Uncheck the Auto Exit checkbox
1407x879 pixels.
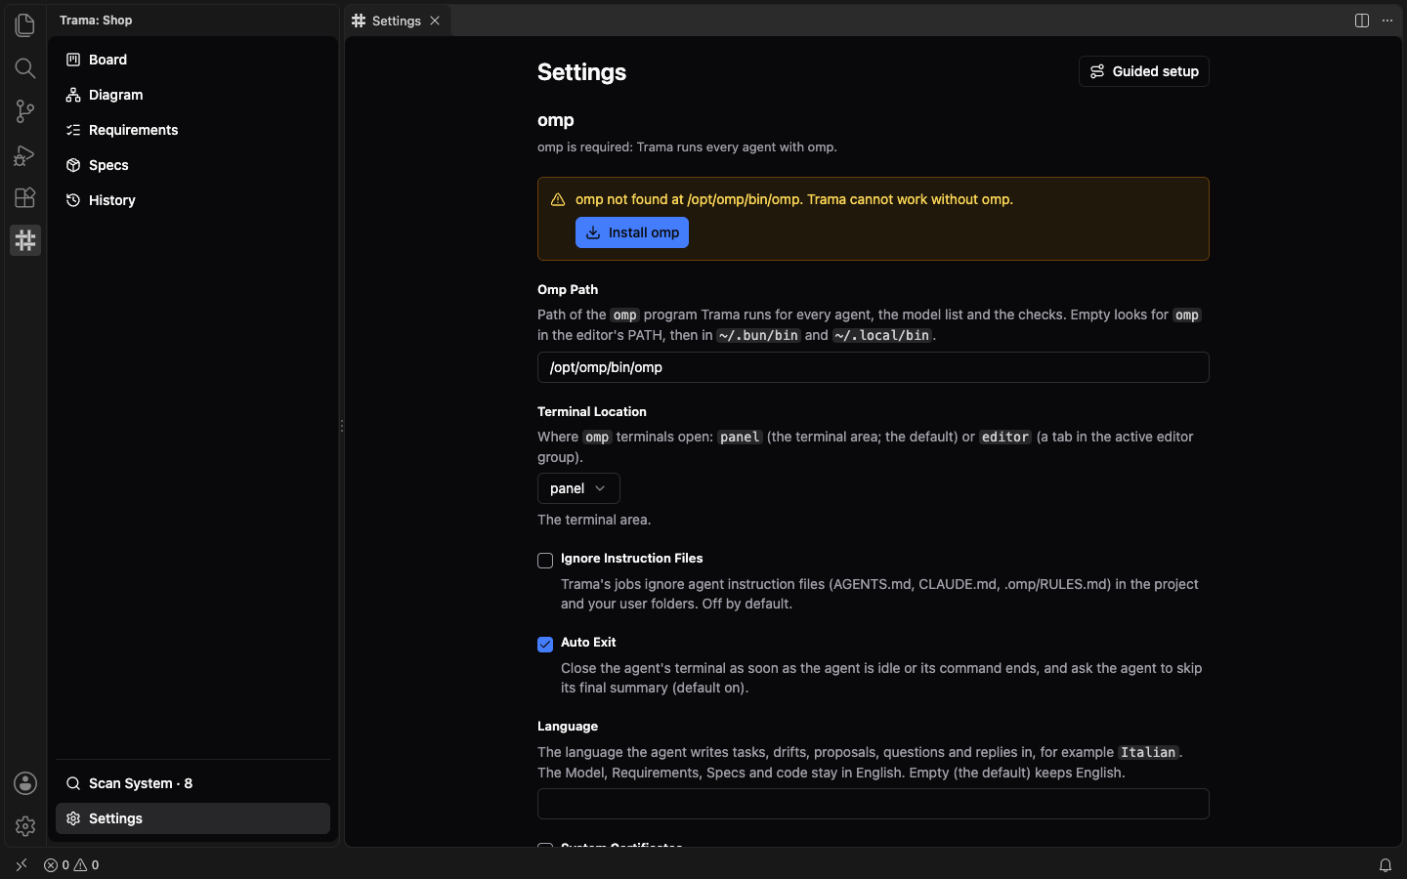click(x=545, y=645)
